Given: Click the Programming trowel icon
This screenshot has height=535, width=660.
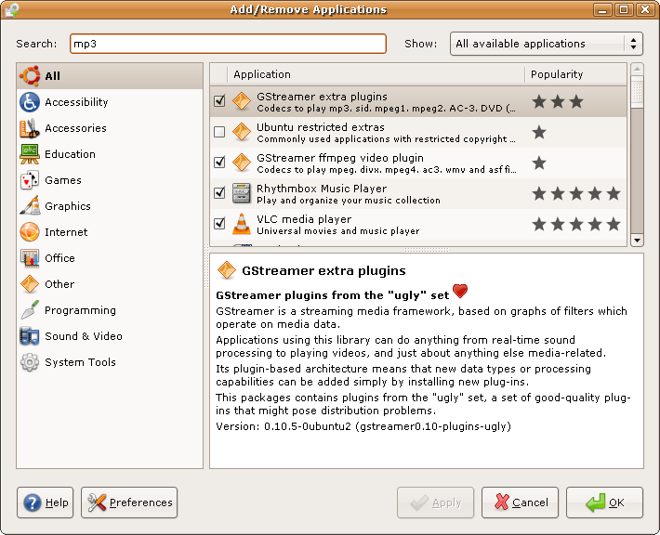Looking at the screenshot, I should tap(30, 310).
